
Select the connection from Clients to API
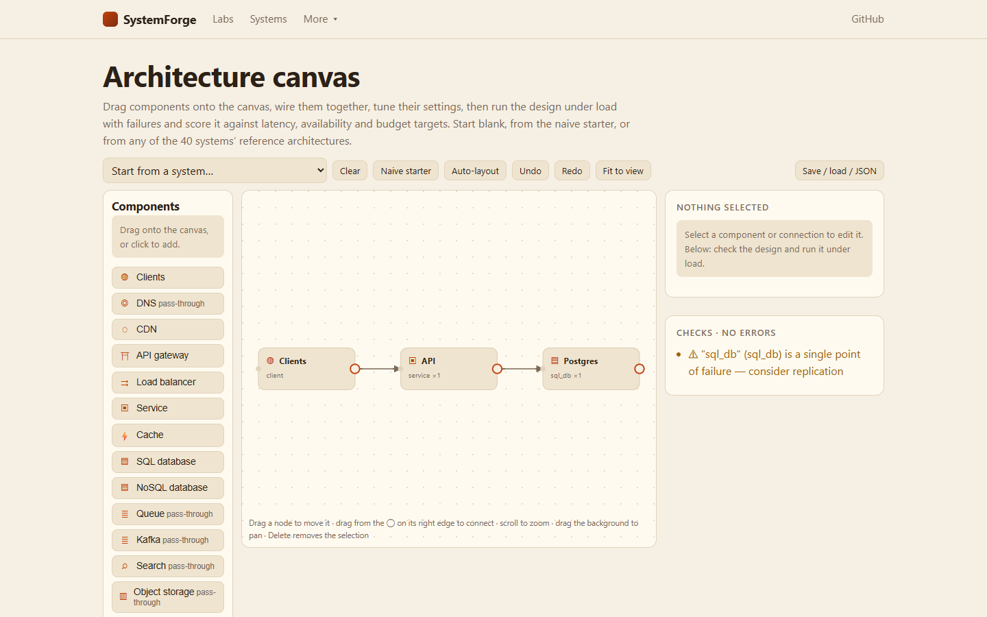(x=379, y=369)
